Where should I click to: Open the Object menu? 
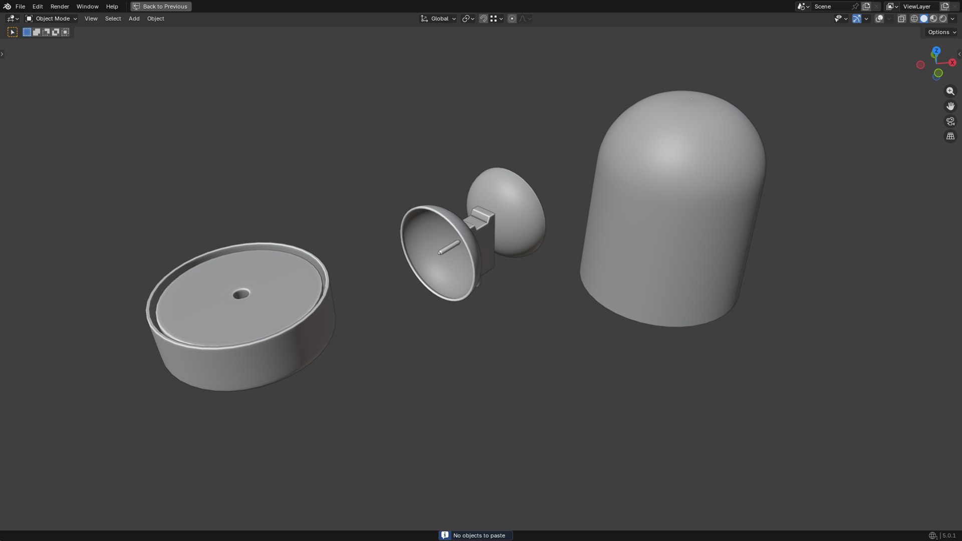(x=155, y=19)
